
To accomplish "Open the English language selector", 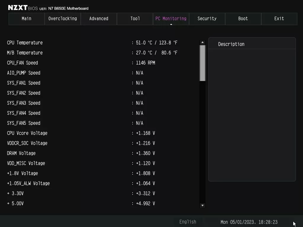I will point(188,222).
